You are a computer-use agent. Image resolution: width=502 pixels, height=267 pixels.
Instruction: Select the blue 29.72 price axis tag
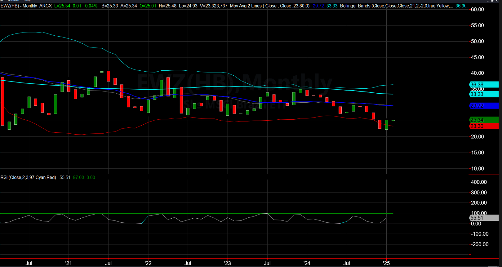pyautogui.click(x=484, y=106)
